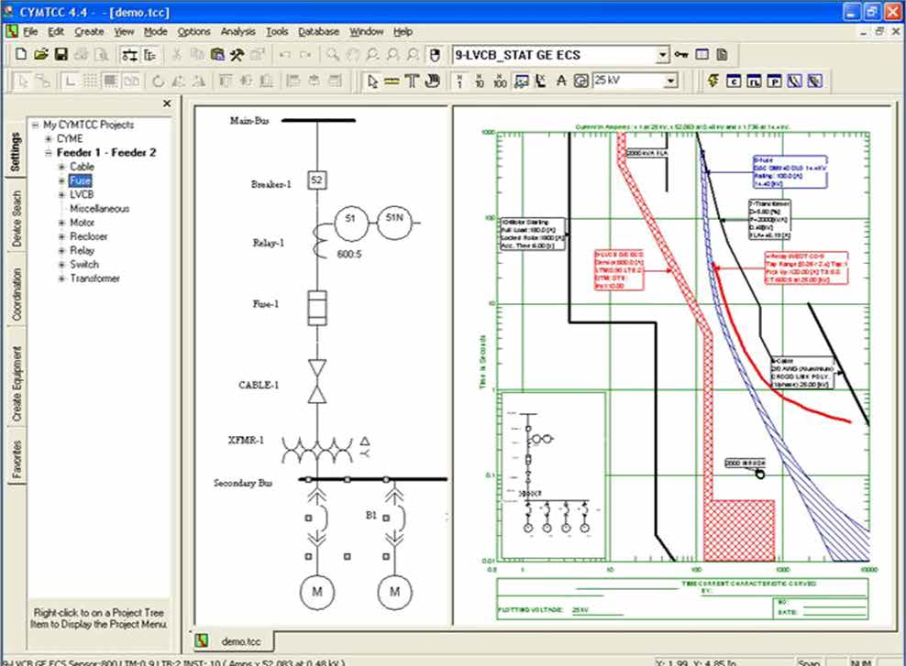Click the TL window icon
The height and width of the screenshot is (666, 906).
click(754, 82)
